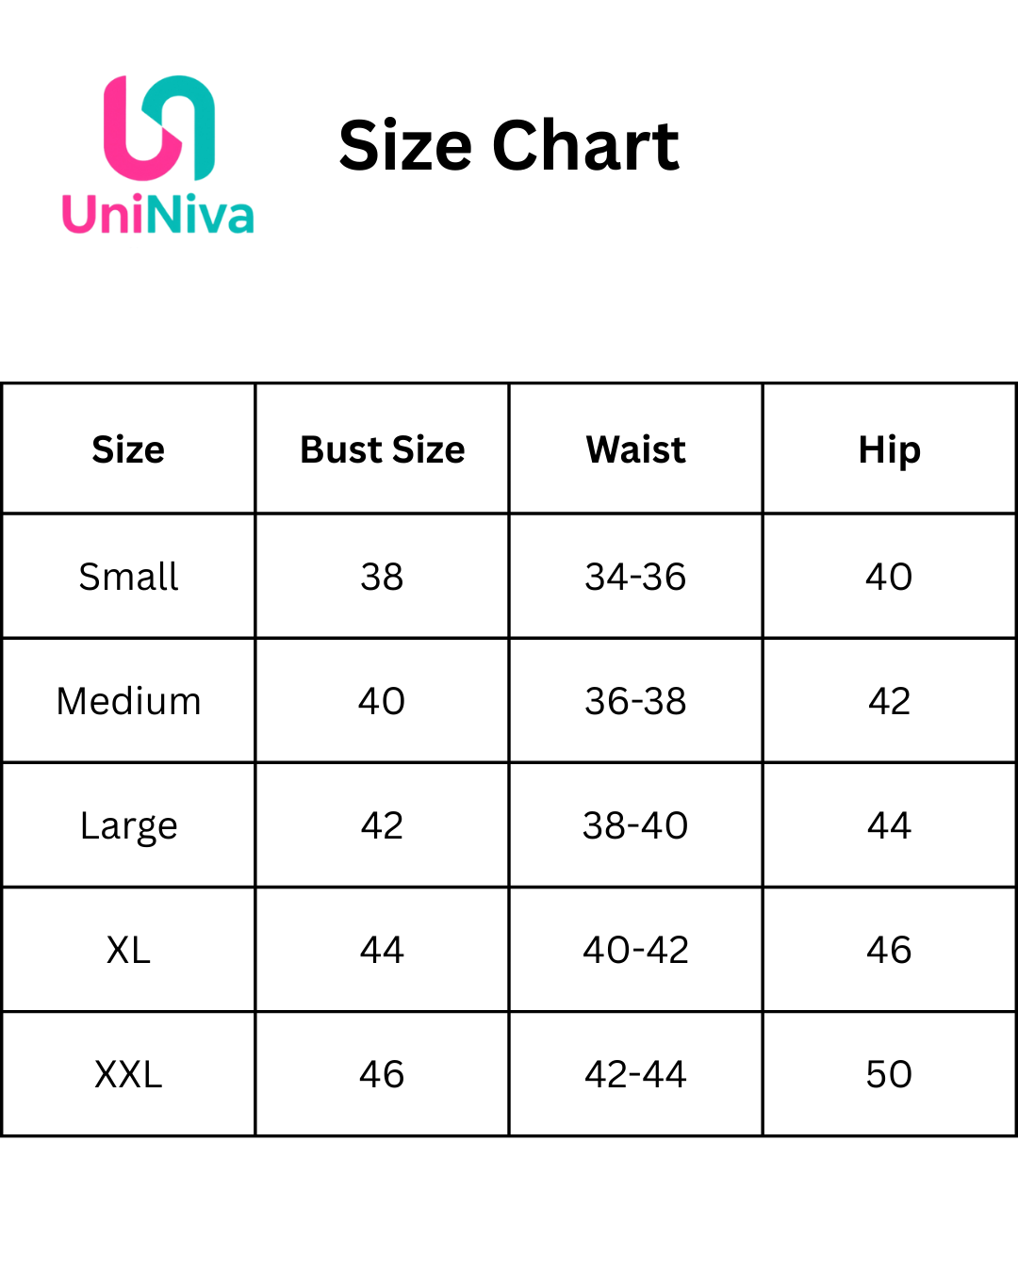Select the 36-38 waist cell
1018x1272 pixels.
click(635, 701)
